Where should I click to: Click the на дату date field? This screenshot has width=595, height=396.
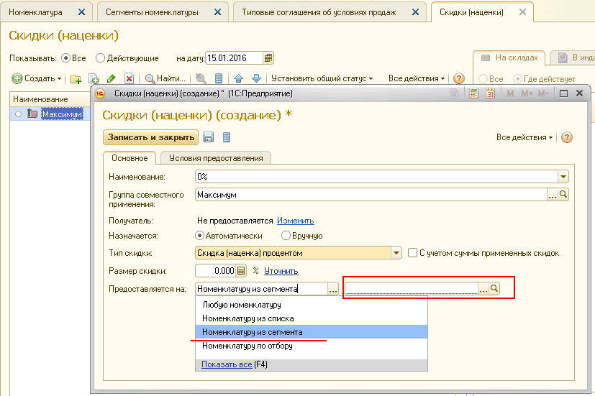tap(234, 58)
